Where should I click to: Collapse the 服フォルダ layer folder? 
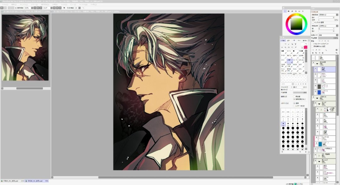tap(319, 161)
